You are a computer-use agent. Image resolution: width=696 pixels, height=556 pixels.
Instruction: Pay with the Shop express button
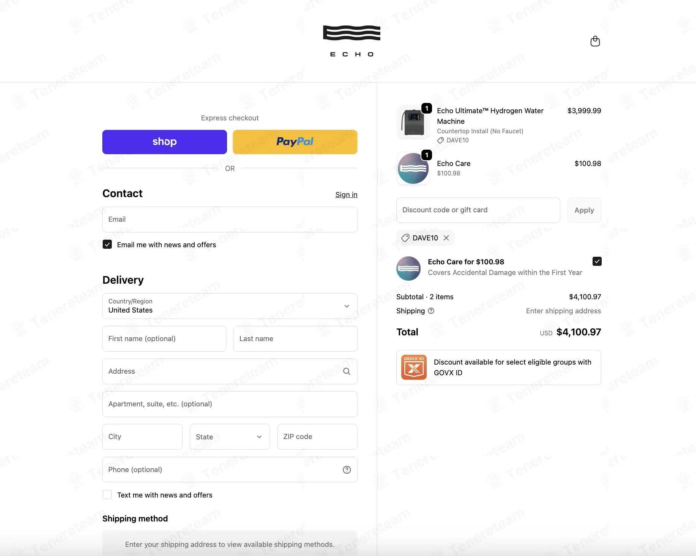click(165, 142)
